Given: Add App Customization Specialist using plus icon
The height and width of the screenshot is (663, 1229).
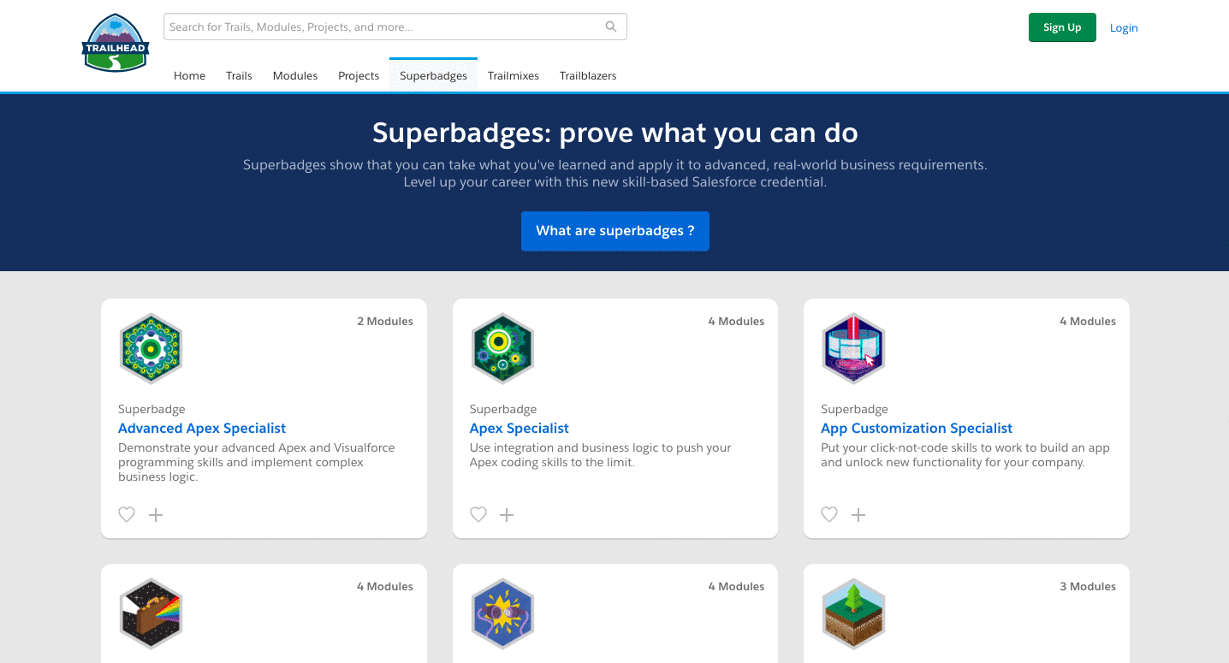Looking at the screenshot, I should [858, 514].
